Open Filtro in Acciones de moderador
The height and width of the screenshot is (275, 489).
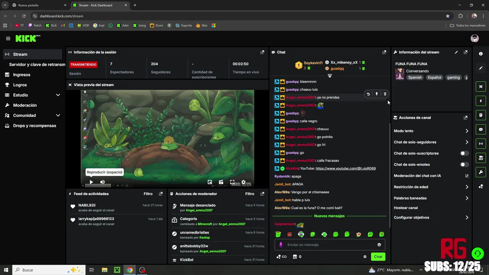pos(249,194)
